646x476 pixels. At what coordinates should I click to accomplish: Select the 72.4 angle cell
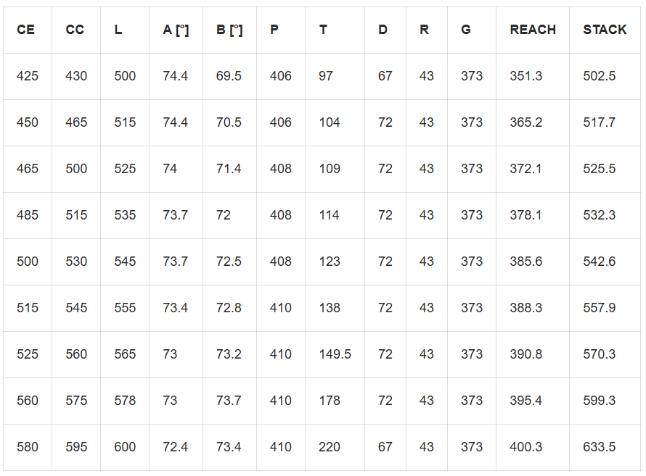coord(175,447)
